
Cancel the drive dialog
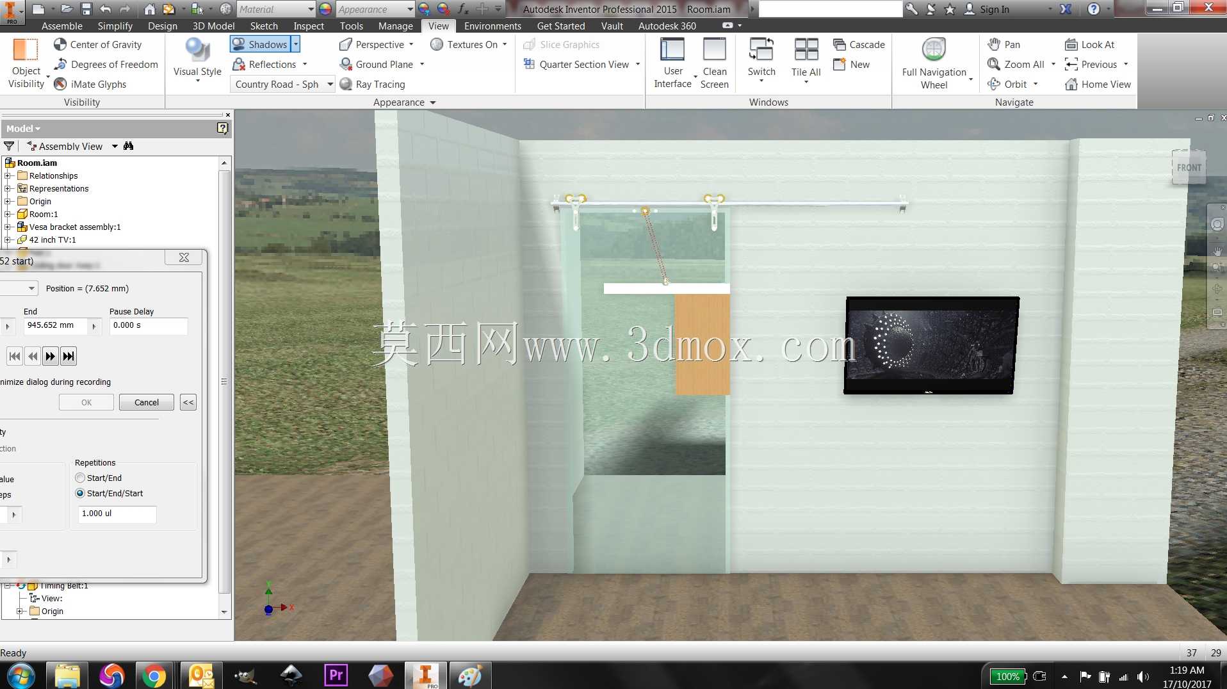tap(147, 402)
